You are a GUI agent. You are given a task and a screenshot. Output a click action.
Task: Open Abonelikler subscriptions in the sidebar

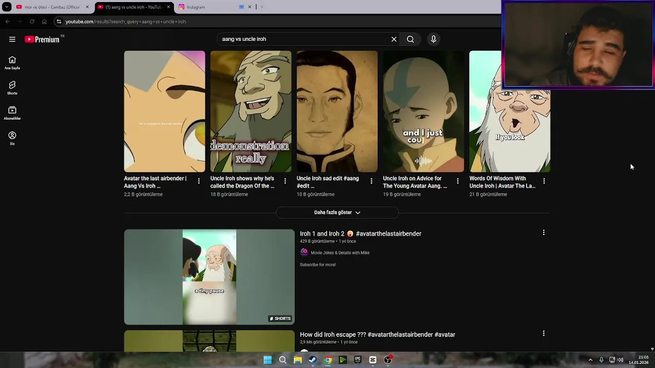(12, 113)
